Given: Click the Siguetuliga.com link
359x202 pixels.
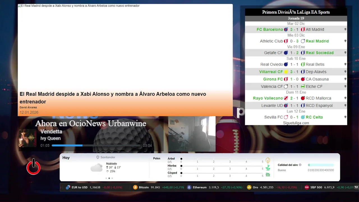Looking at the screenshot, I should point(296,123).
